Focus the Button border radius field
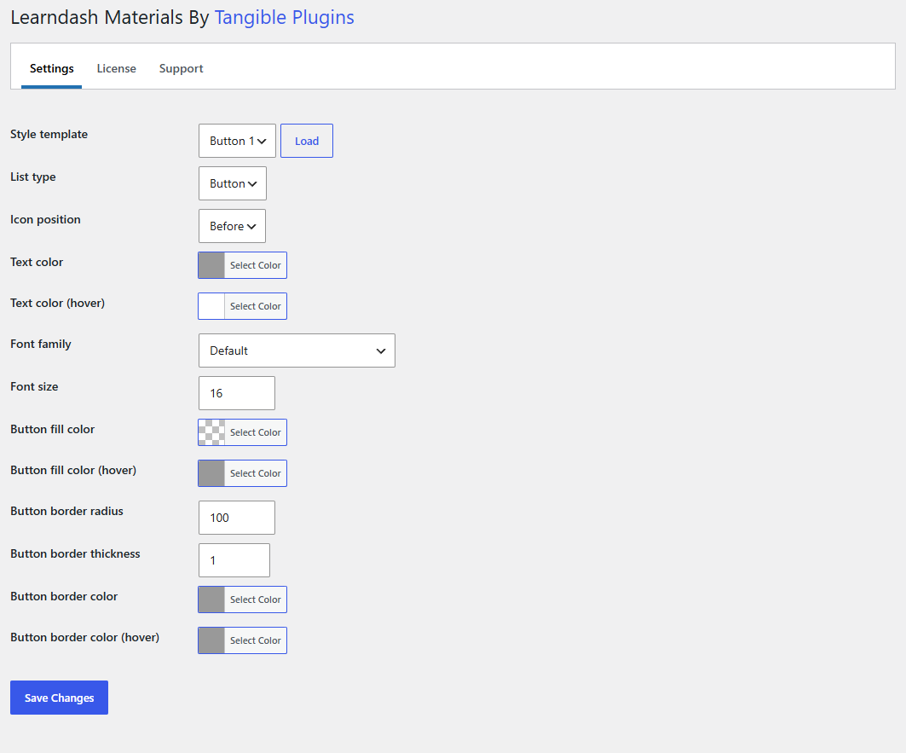The height and width of the screenshot is (753, 906). point(237,518)
